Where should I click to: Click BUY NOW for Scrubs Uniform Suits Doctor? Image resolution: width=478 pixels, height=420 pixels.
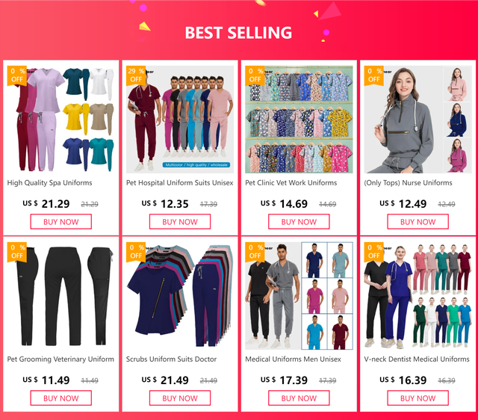(x=180, y=398)
